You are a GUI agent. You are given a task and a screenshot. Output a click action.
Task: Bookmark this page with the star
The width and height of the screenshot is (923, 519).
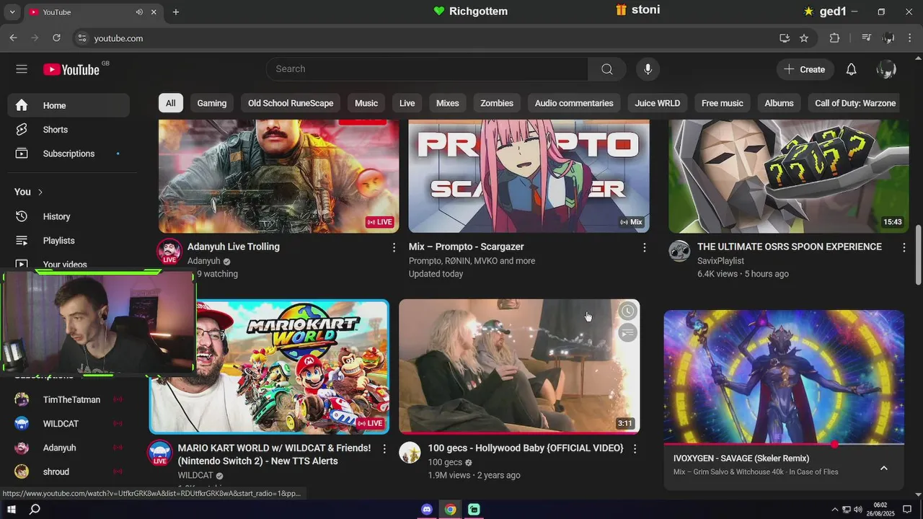coord(804,38)
